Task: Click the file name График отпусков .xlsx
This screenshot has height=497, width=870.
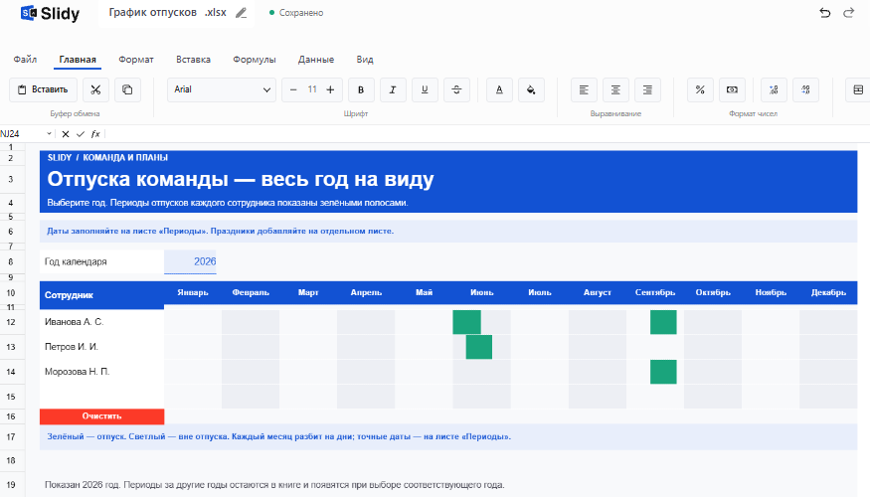Action: (x=168, y=13)
